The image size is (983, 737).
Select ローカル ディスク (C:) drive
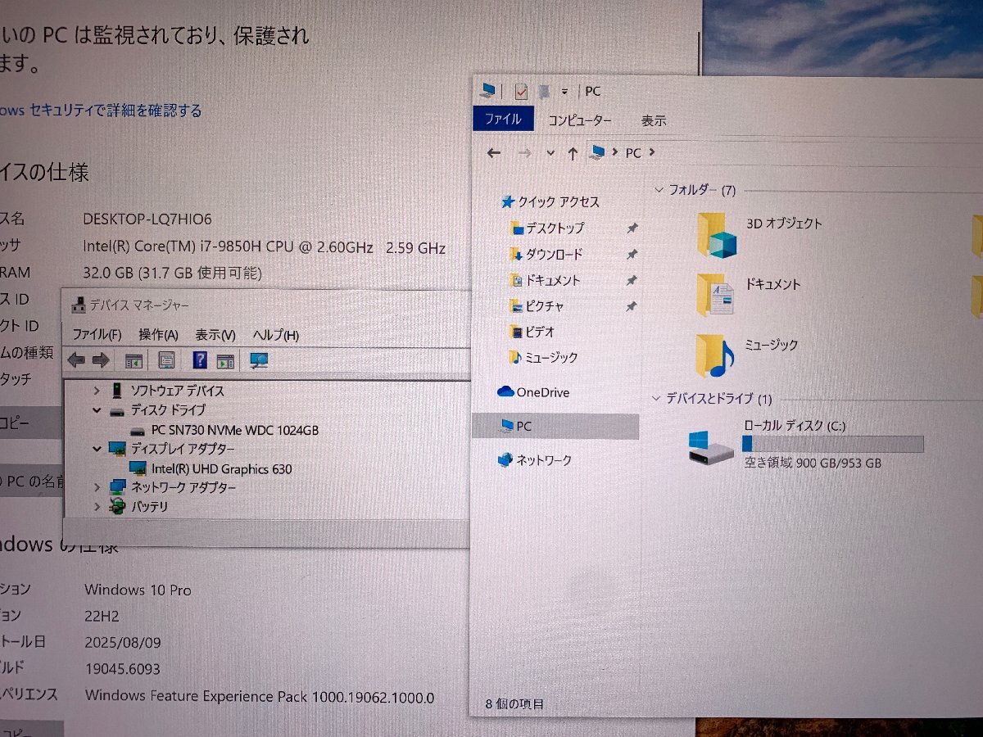[x=806, y=445]
